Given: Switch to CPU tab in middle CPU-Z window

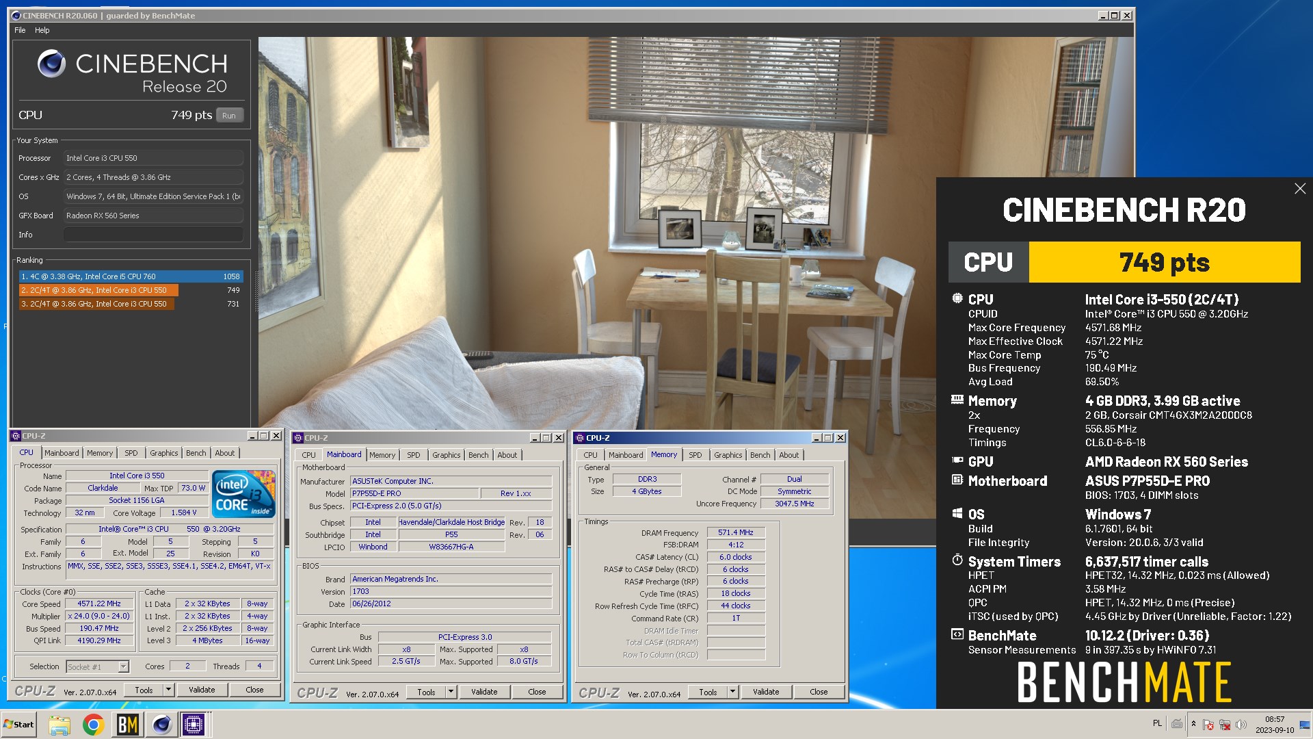Looking at the screenshot, I should pyautogui.click(x=309, y=455).
